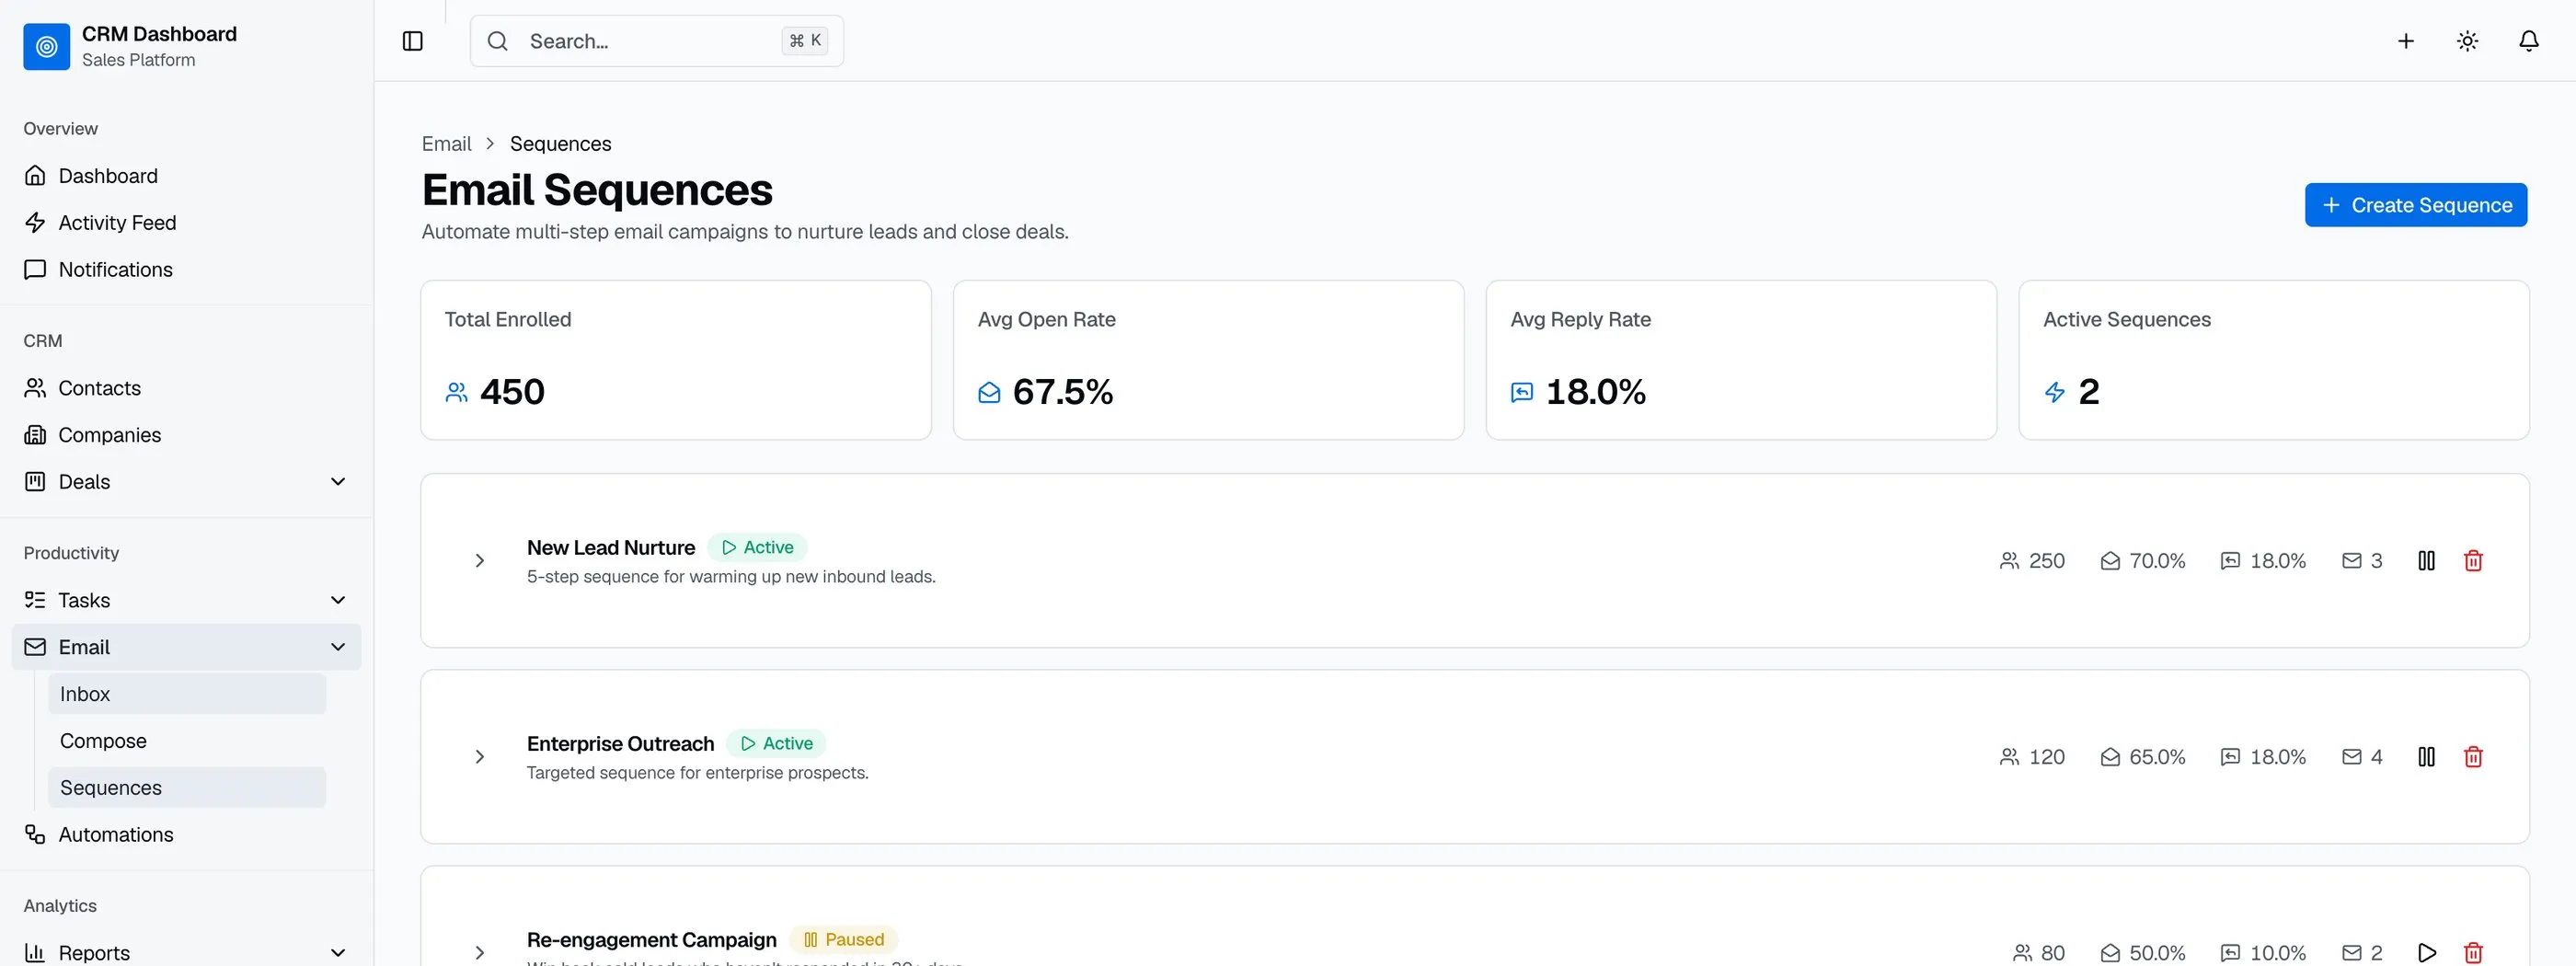
Task: Toggle the sidebar panel icon
Action: 412,41
